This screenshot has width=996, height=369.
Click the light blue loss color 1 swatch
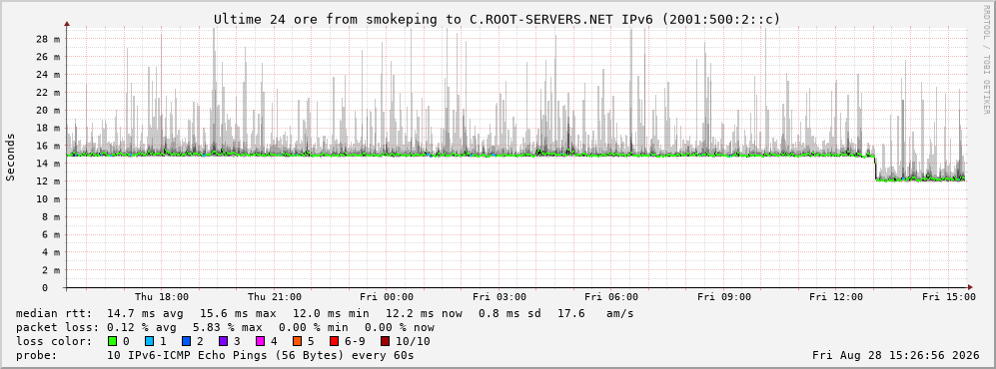[x=150, y=341]
